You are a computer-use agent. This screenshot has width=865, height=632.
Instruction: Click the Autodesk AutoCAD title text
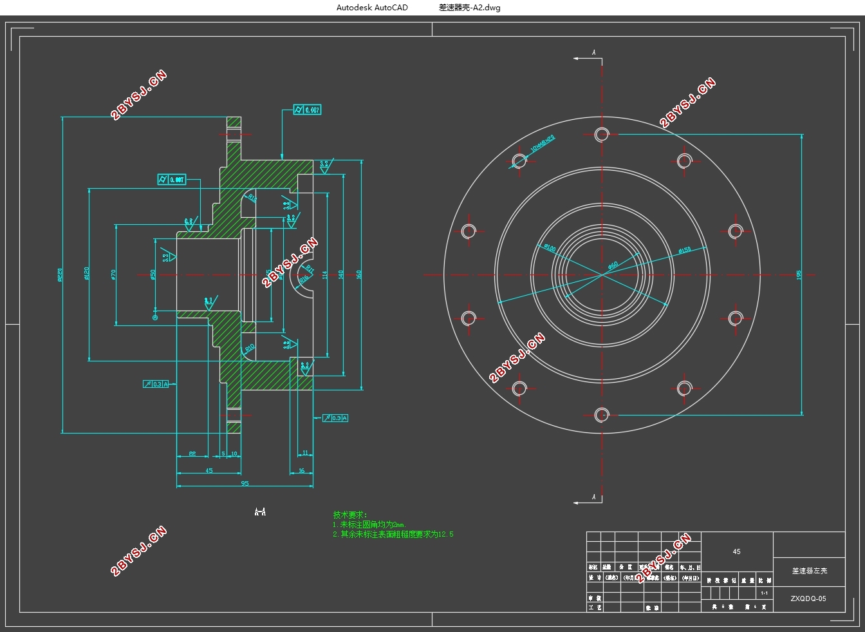coord(372,8)
